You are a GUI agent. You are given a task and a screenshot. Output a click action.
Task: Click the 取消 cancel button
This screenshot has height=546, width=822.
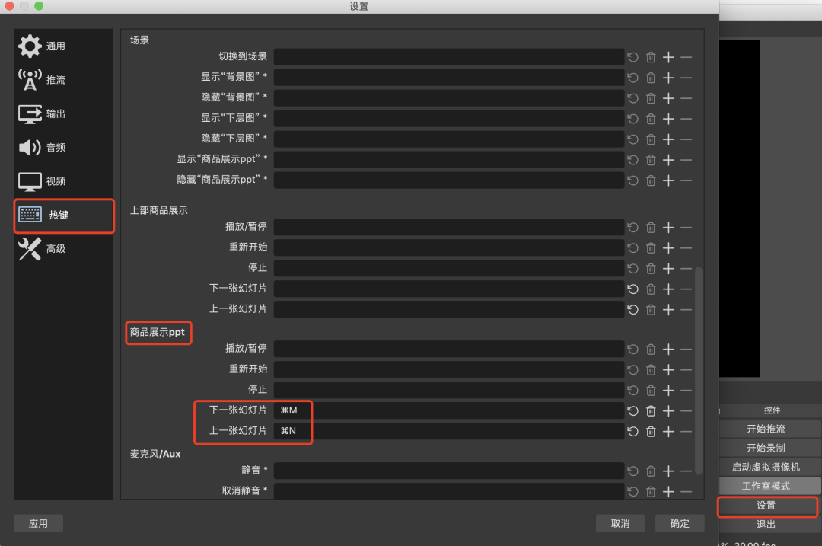620,523
